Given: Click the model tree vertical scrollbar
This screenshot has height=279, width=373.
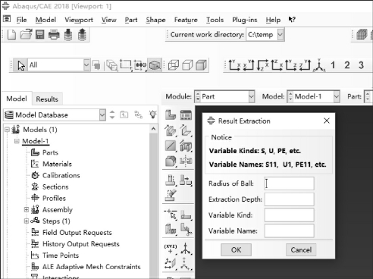Looking at the screenshot, I should [153, 202].
